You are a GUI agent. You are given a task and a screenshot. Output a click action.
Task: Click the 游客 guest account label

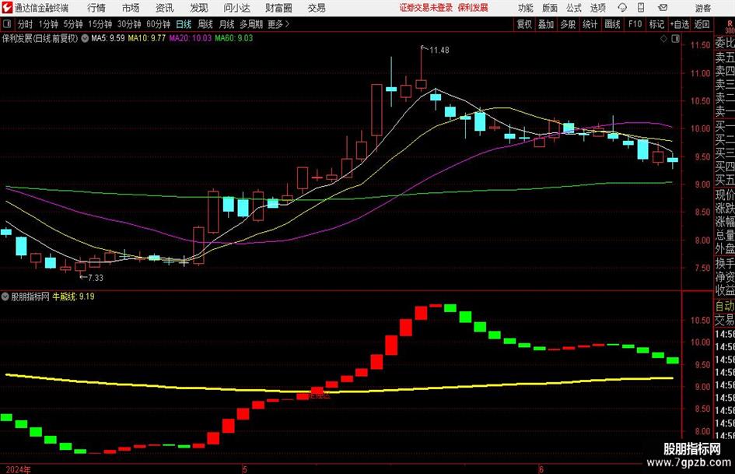point(703,8)
